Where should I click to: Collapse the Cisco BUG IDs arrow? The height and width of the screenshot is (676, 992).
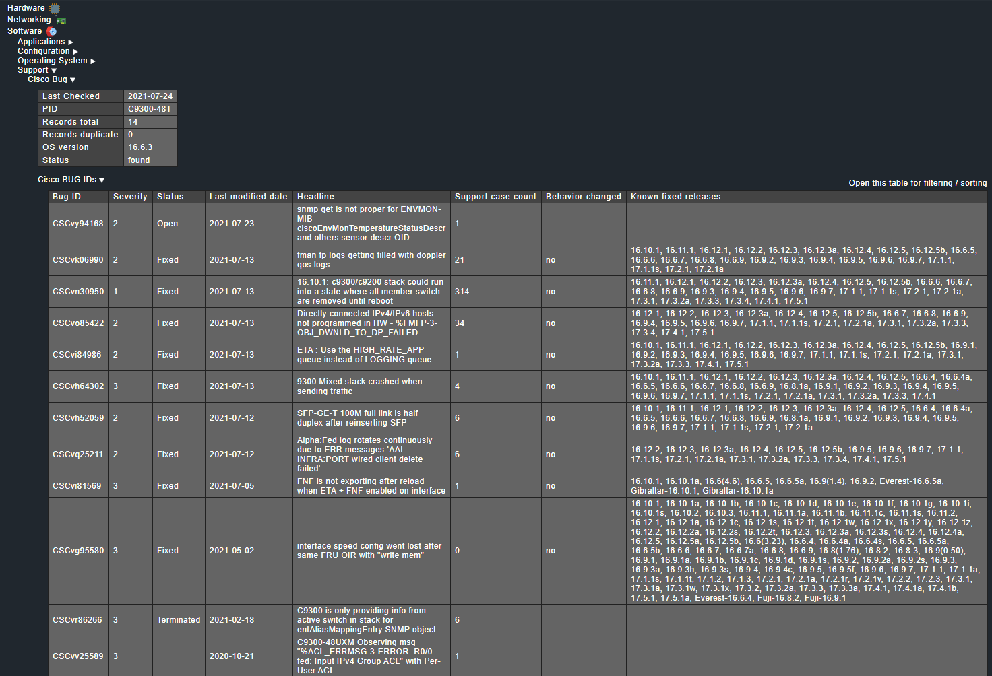102,180
